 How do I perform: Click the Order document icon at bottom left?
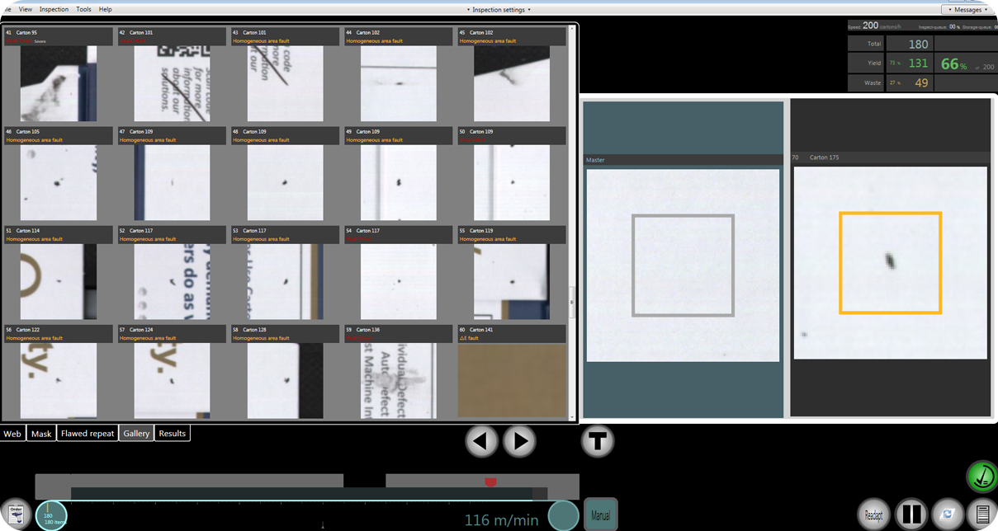point(15,513)
